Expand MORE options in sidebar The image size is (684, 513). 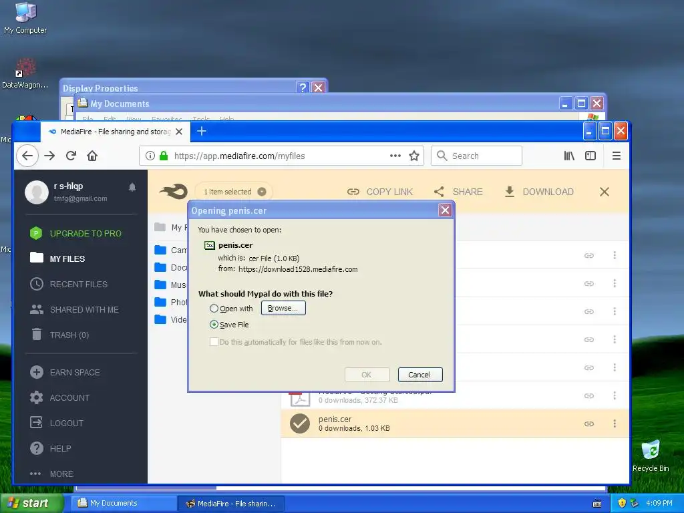(51, 474)
